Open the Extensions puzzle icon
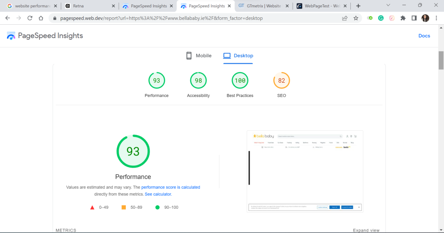Viewport: 444px width, 233px height. (403, 18)
